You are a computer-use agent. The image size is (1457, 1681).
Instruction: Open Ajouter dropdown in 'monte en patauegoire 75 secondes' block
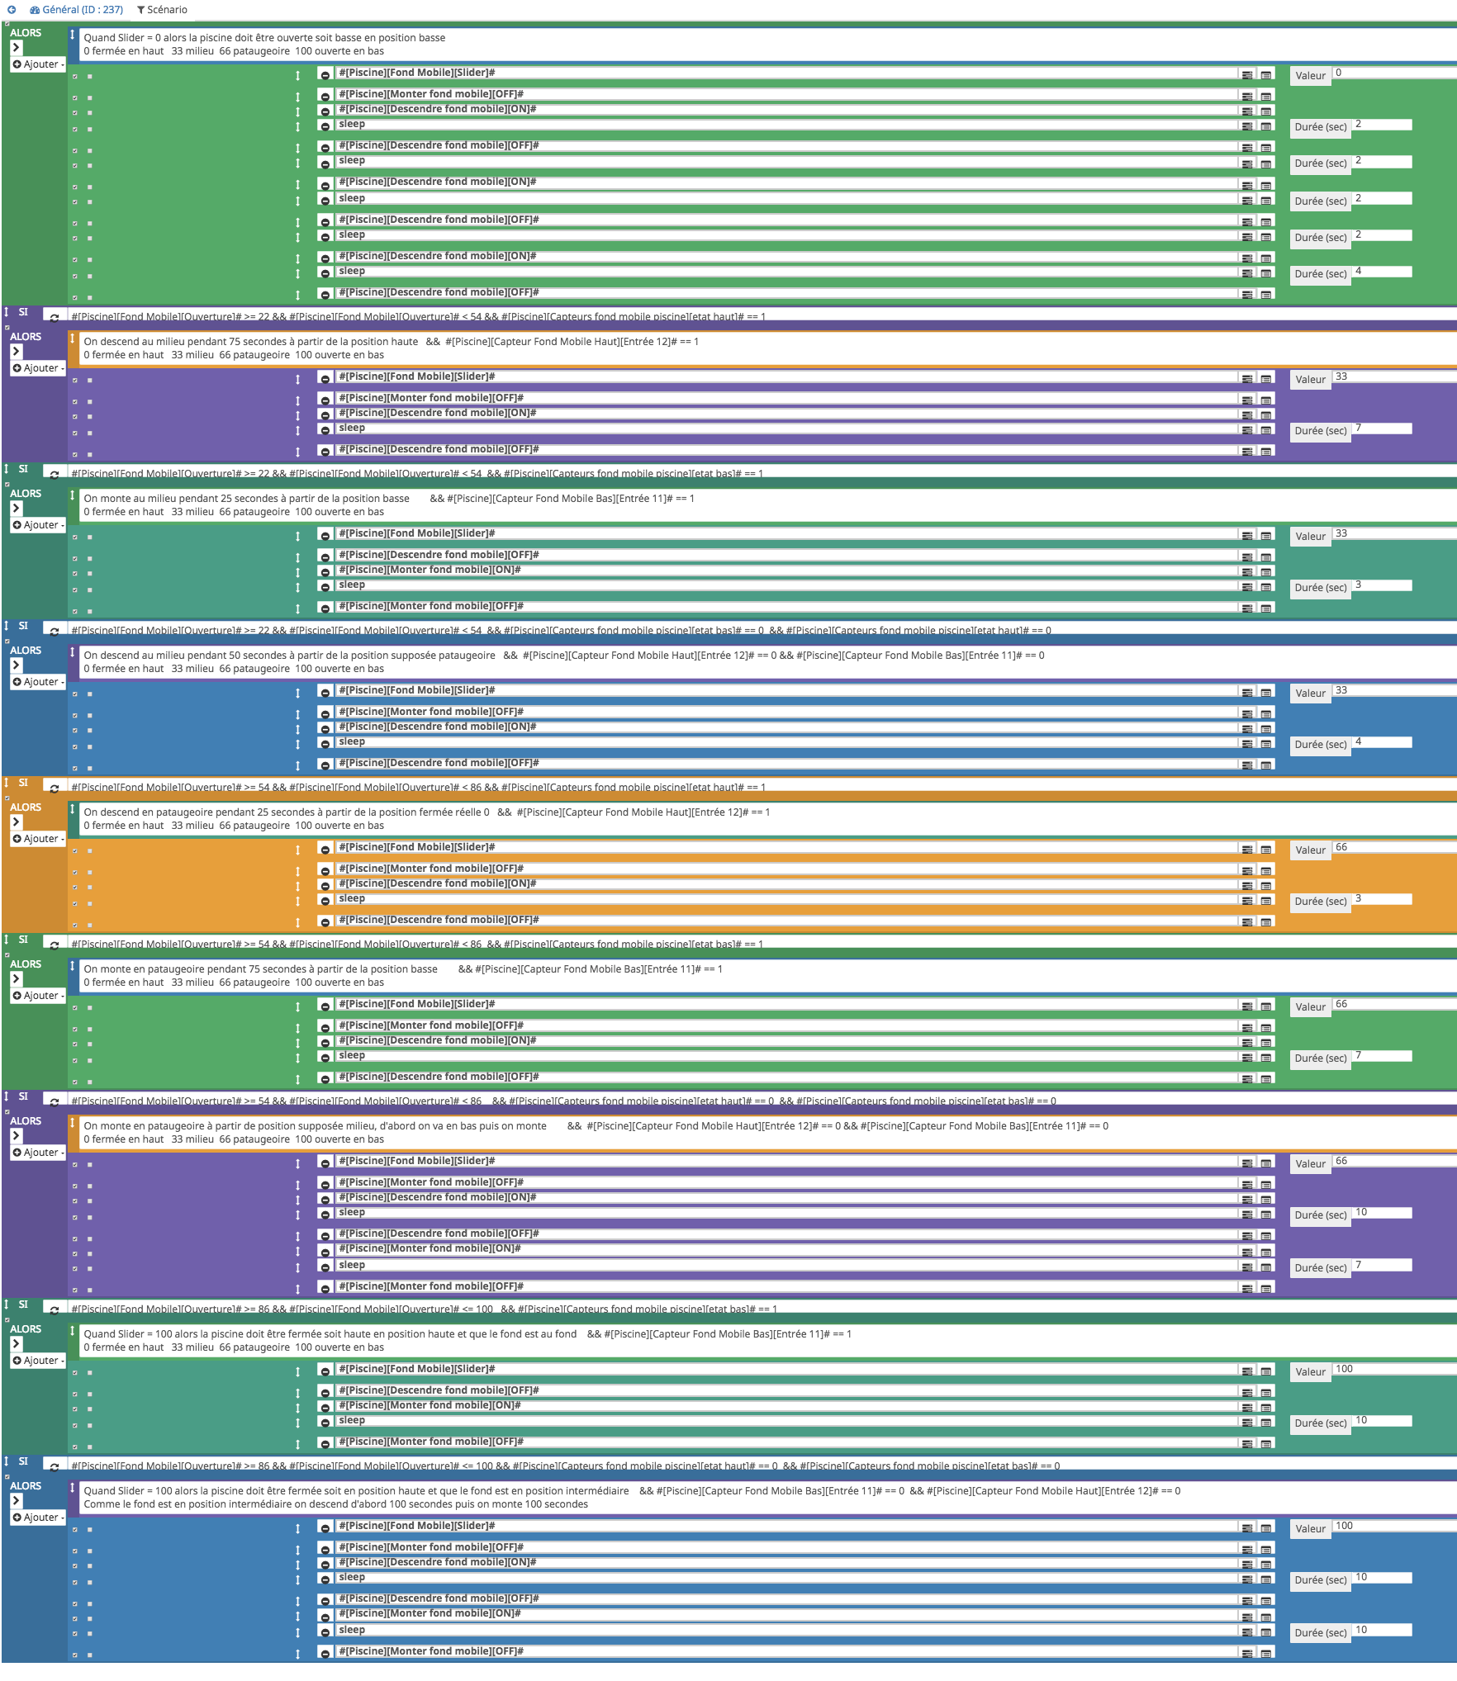38,996
